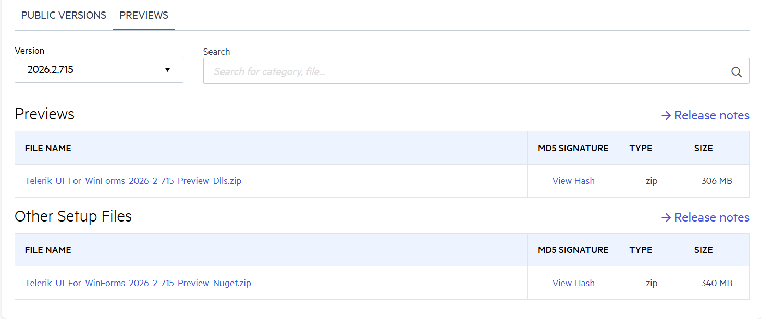This screenshot has width=761, height=319.
Task: Select the PREVIEWS tab
Action: (x=144, y=15)
